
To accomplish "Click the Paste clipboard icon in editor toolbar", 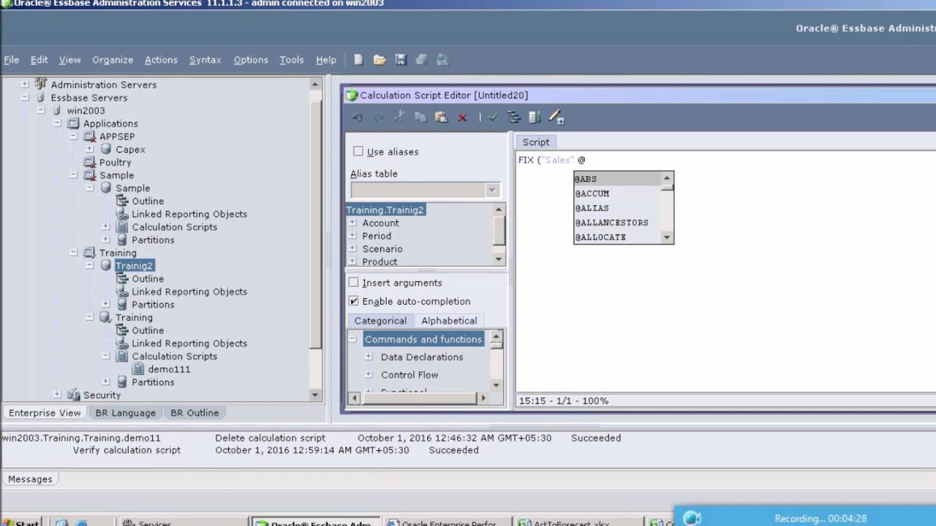I will click(x=441, y=117).
